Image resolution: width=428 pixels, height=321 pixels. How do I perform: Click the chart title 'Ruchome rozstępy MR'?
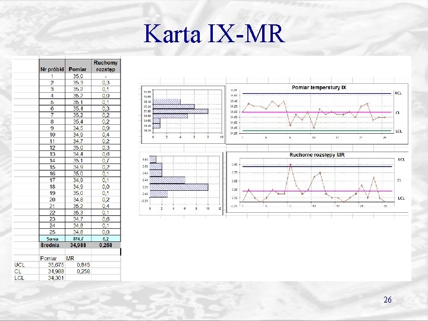(x=317, y=155)
